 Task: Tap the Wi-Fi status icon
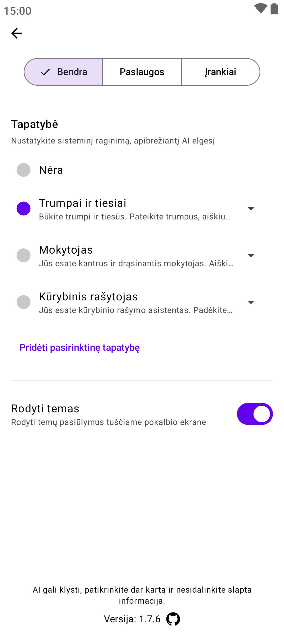(x=261, y=8)
